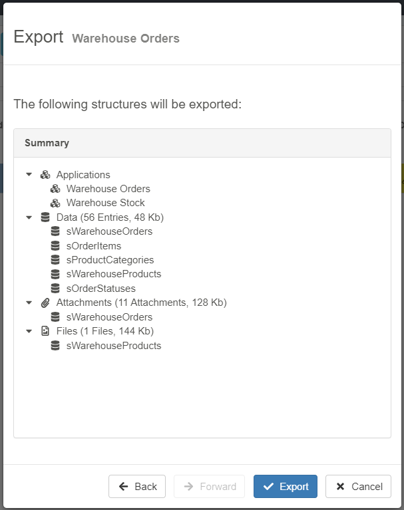Select sWarehouseProducts under Files
The image size is (404, 510).
pos(113,346)
